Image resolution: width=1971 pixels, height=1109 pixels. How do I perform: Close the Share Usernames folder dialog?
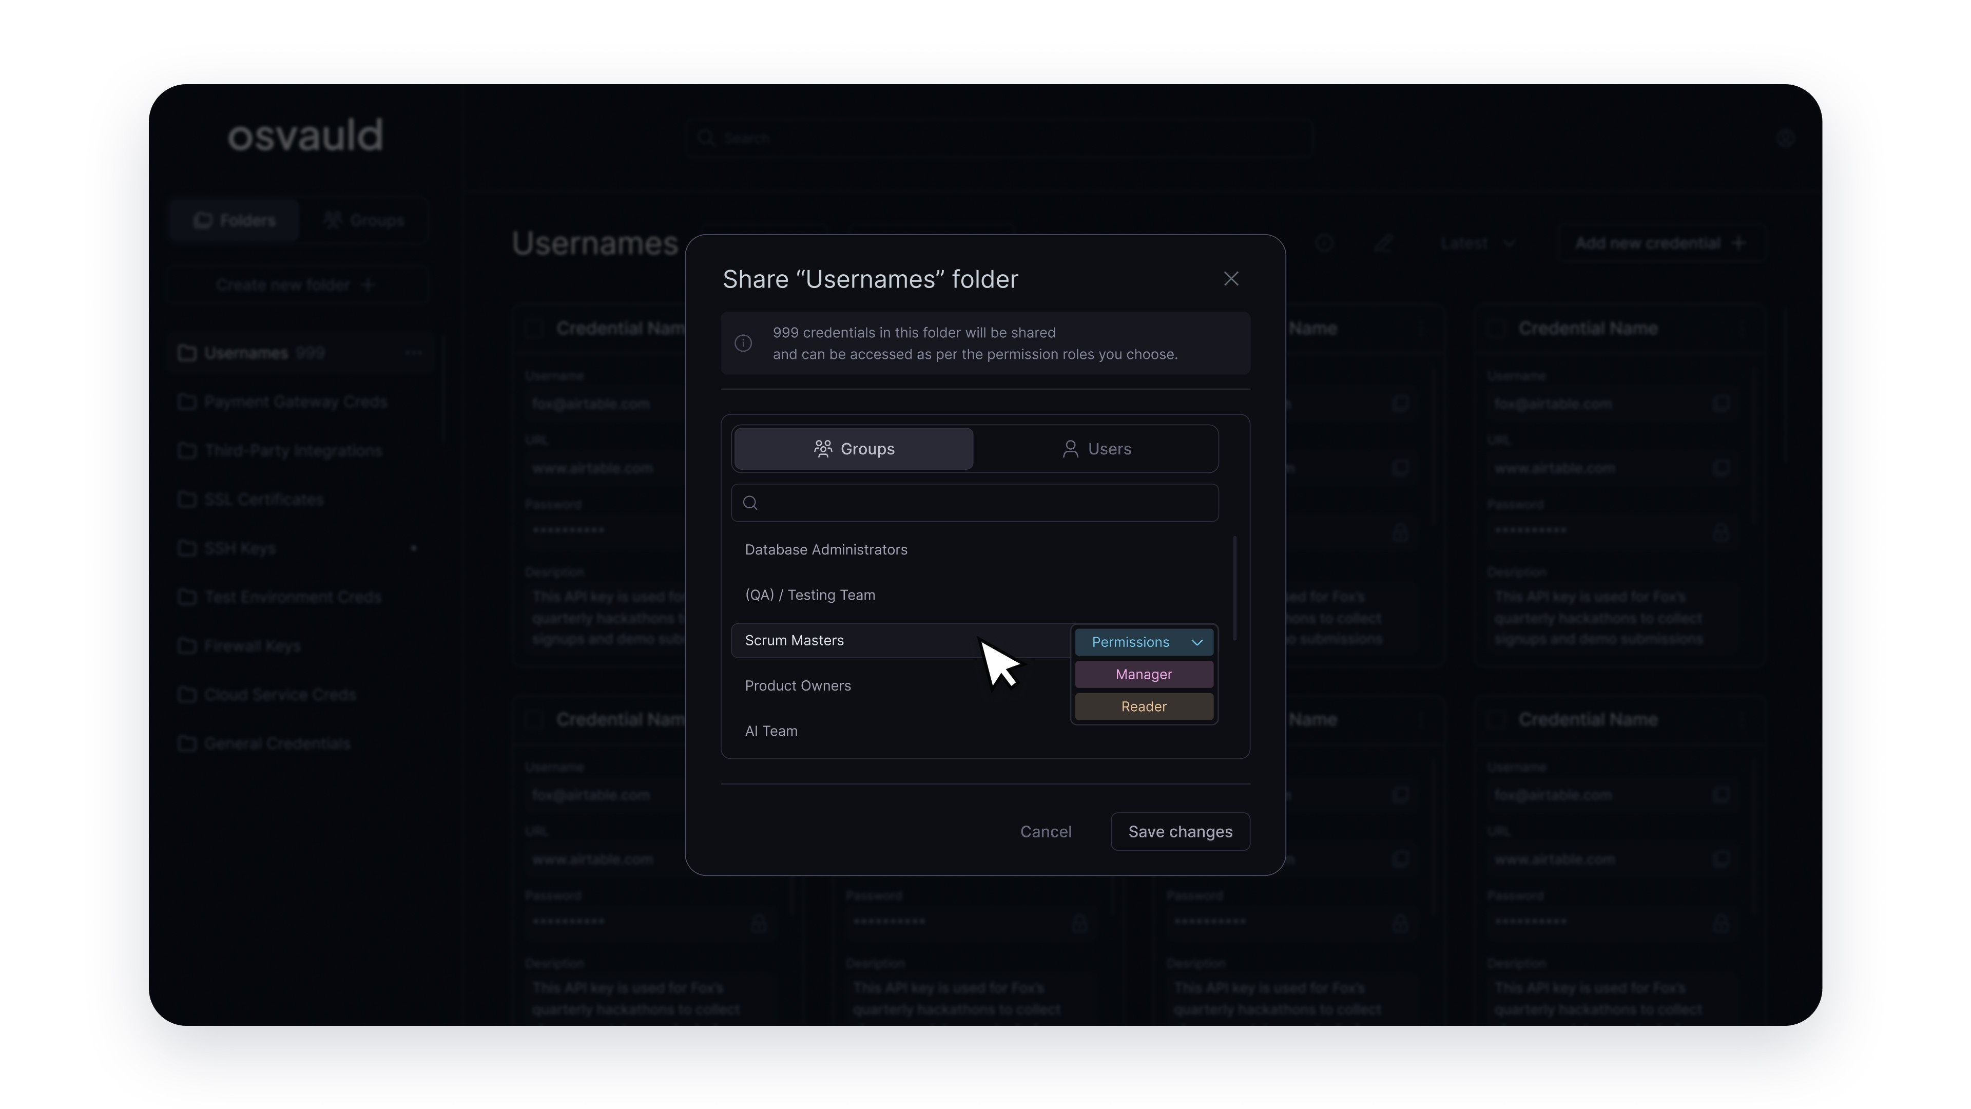pos(1230,279)
